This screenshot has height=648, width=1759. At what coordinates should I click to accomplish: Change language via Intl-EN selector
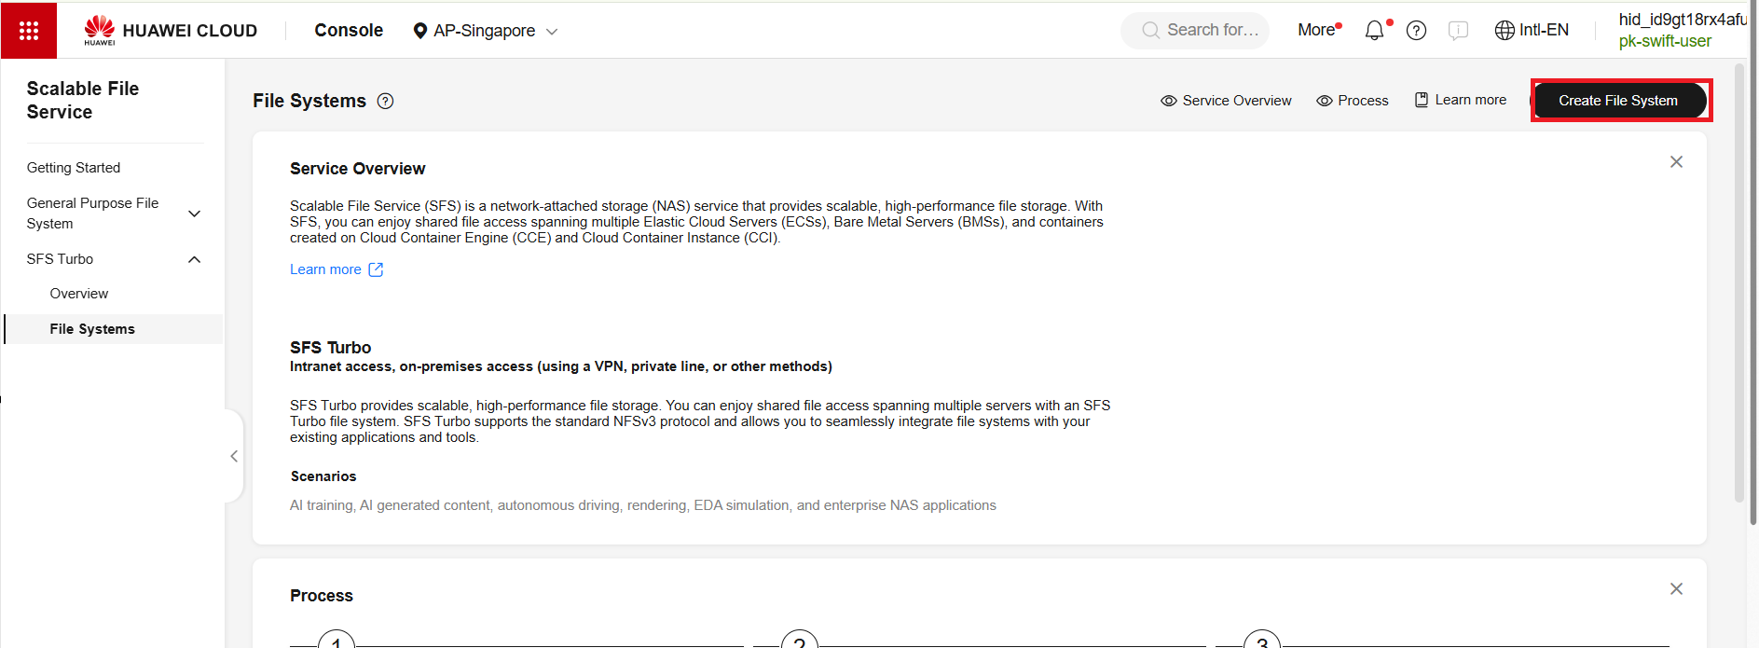1532,31
